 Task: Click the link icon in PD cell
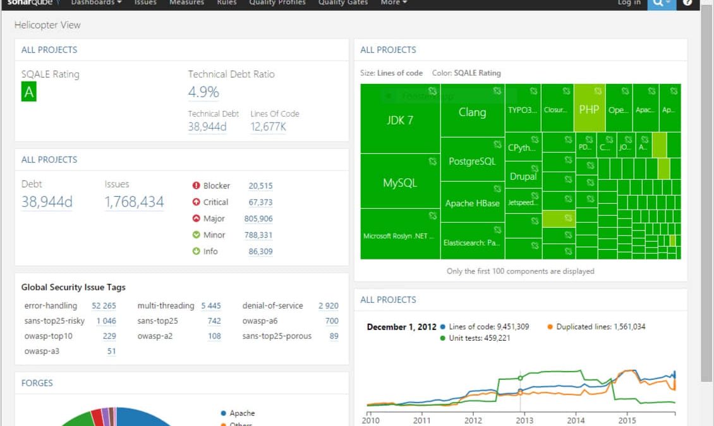[589, 139]
